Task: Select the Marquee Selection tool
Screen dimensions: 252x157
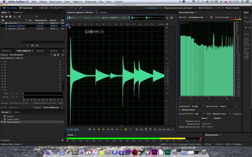Action: click(x=68, y=8)
